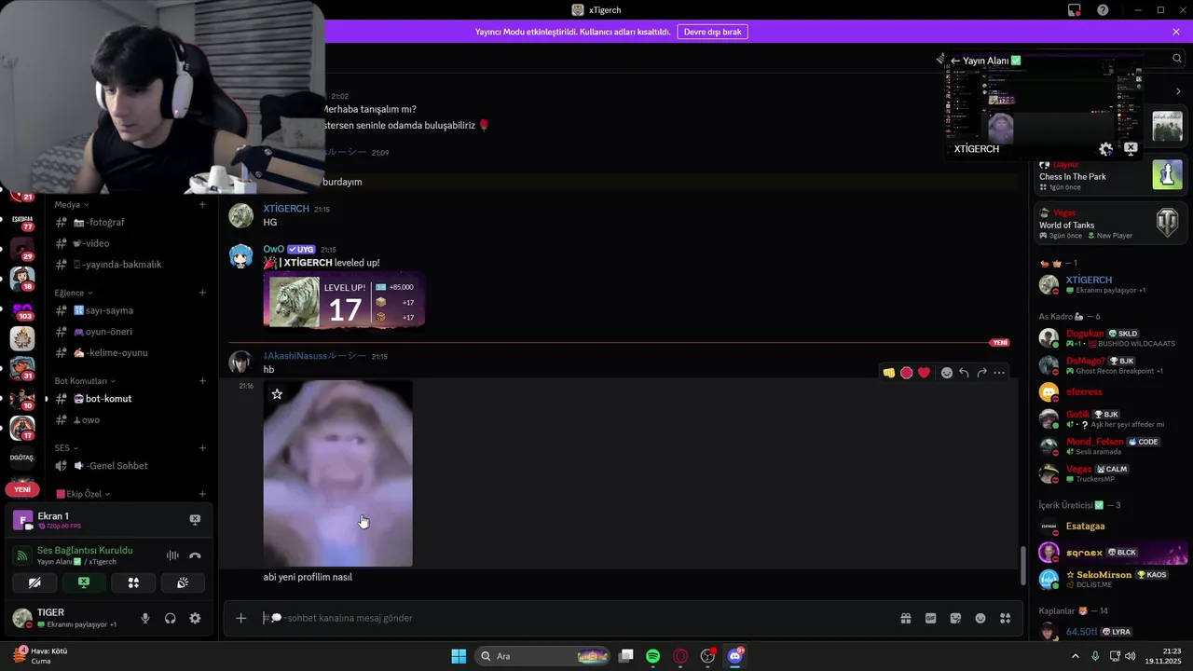Open the gift Nitro icon in message bar

(x=905, y=618)
